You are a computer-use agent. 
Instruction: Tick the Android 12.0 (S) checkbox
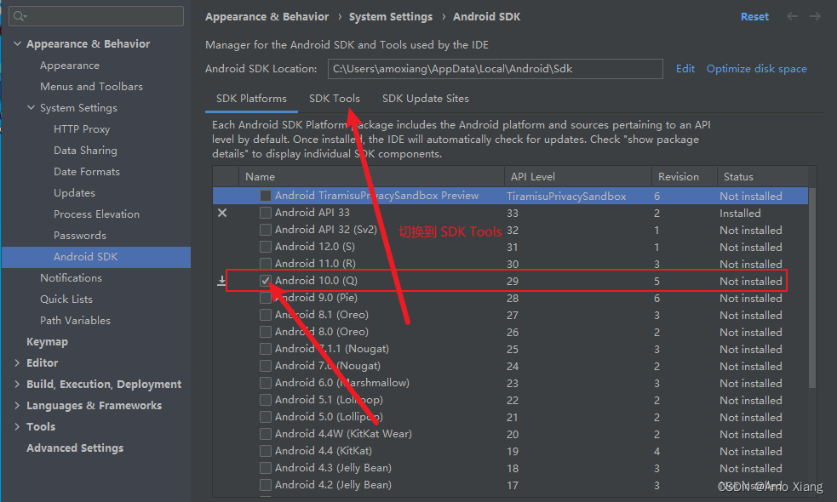267,247
